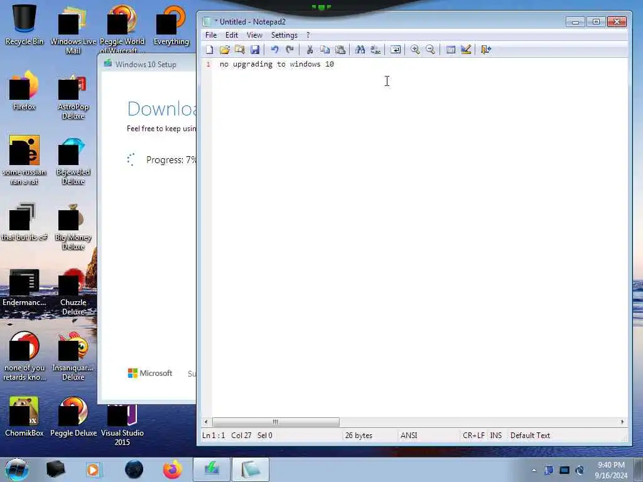
Task: Open customize schemes pencil icon
Action: point(466,50)
